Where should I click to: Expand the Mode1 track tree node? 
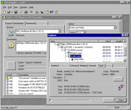point(66,53)
